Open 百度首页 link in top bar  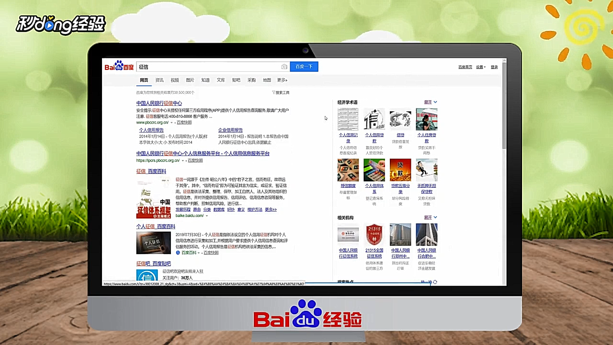click(x=465, y=67)
